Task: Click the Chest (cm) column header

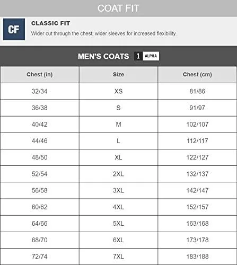Action: click(197, 74)
